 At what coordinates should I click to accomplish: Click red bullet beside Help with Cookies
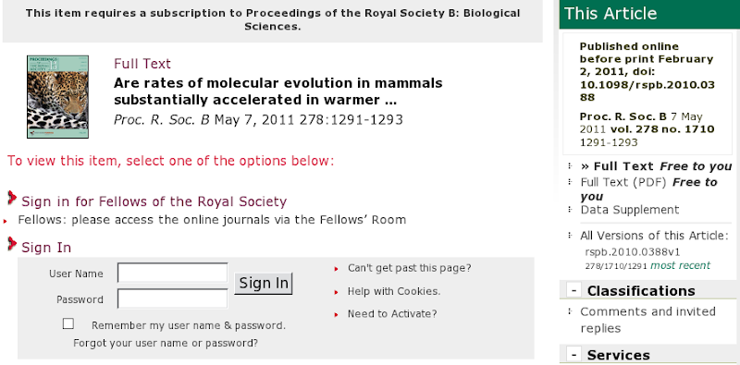[x=337, y=292]
